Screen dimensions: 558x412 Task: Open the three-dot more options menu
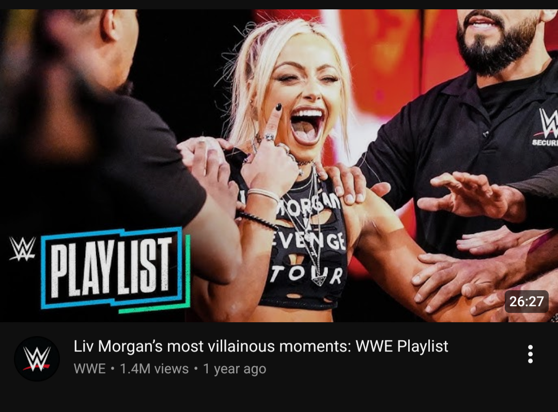coord(530,354)
